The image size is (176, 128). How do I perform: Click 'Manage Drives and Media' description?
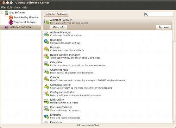point(64,103)
